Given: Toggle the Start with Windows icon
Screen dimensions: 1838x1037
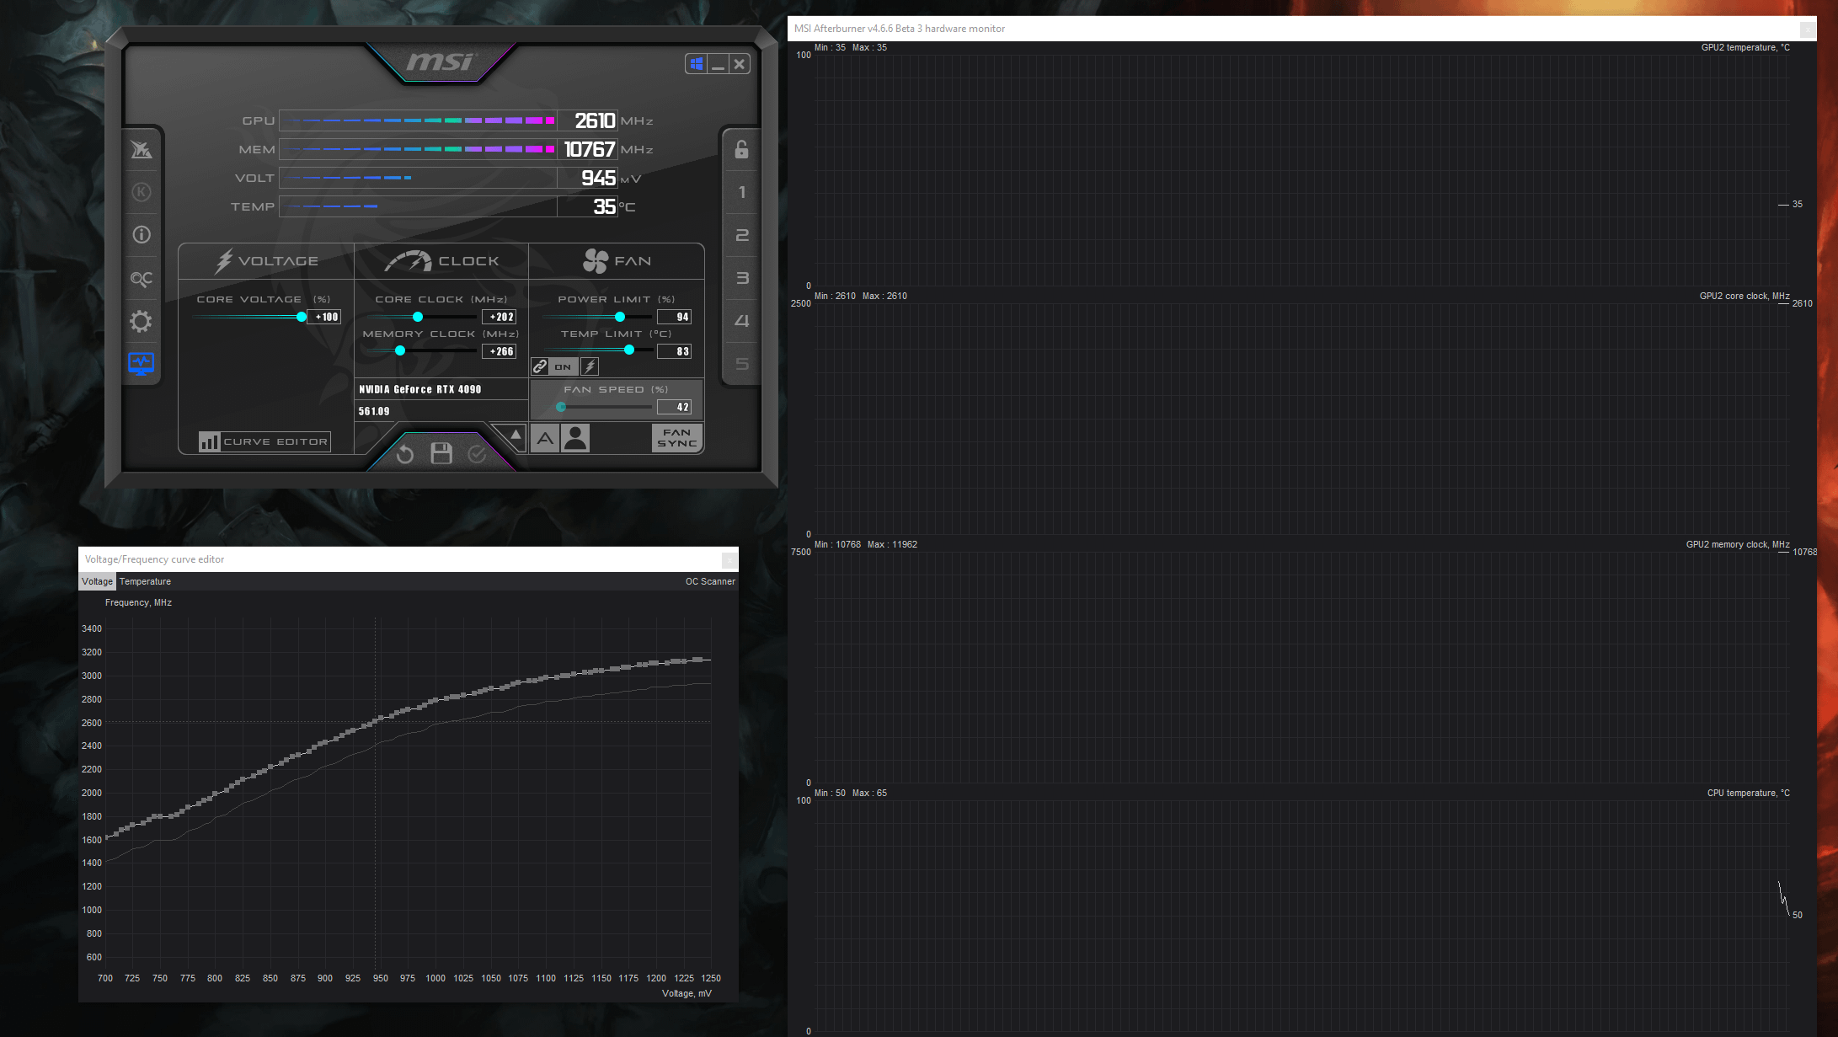Looking at the screenshot, I should pyautogui.click(x=696, y=64).
